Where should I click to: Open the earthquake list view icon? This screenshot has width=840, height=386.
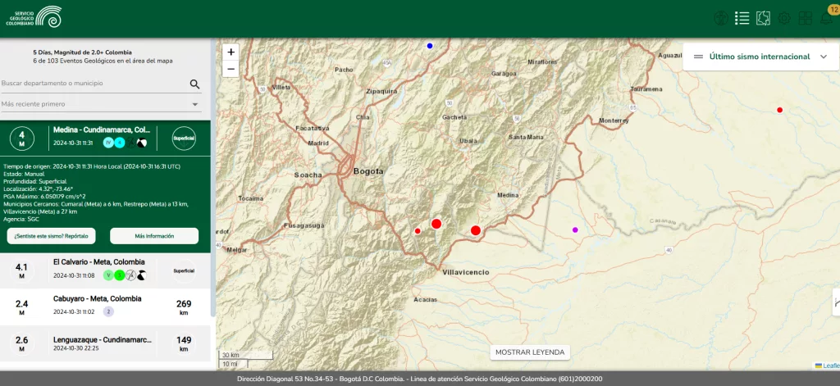pos(742,18)
